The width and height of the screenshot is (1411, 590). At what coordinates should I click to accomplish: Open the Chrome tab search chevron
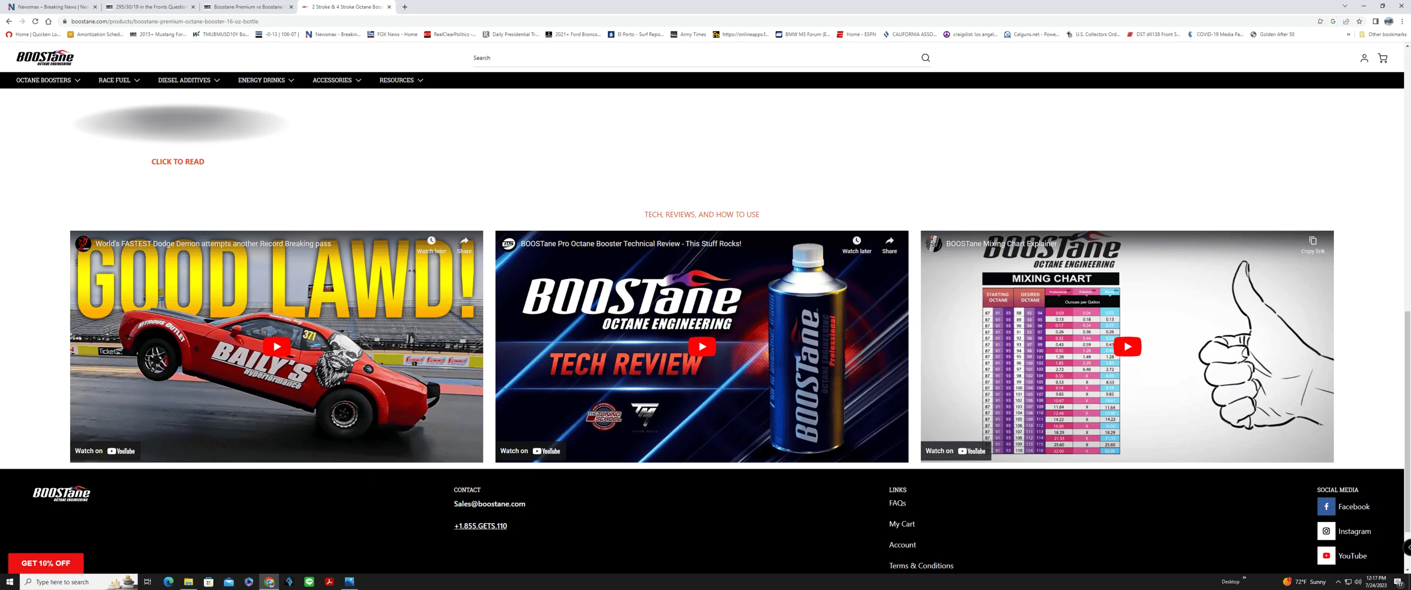pos(1344,6)
